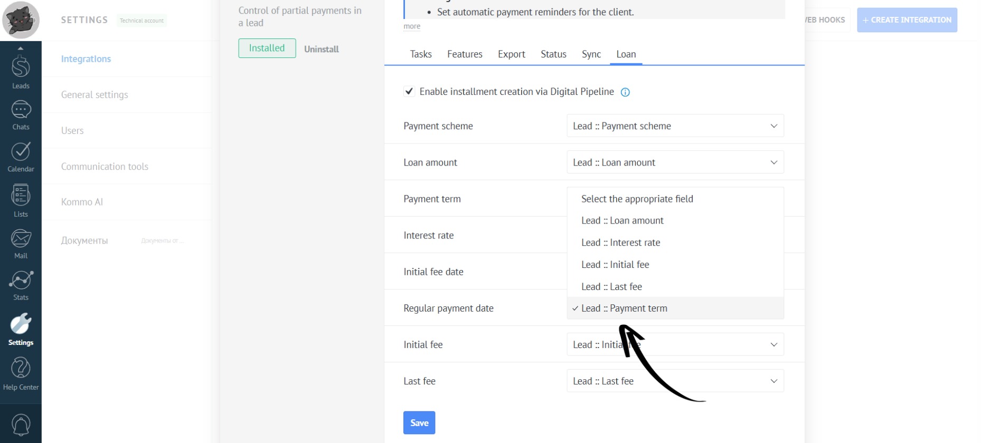981x443 pixels.
Task: Open the Help Center icon
Action: point(21,373)
